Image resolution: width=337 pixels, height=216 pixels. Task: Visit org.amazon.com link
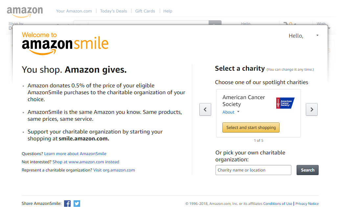(x=114, y=170)
